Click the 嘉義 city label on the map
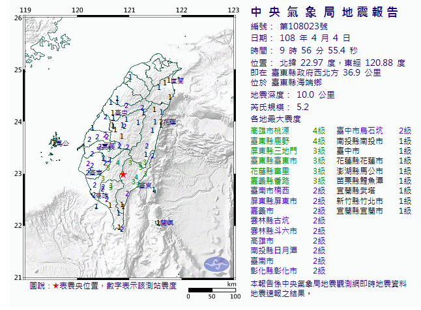 pyautogui.click(x=108, y=147)
